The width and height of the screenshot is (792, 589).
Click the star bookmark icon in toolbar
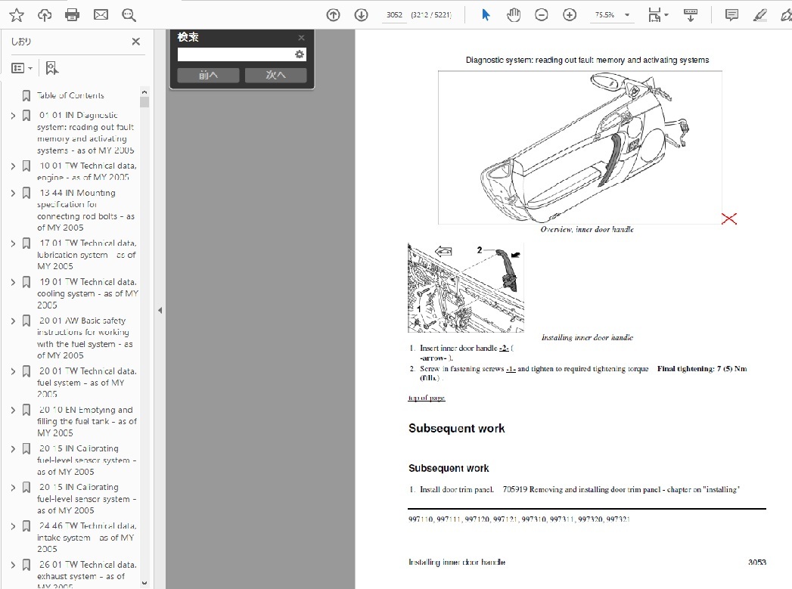[16, 15]
